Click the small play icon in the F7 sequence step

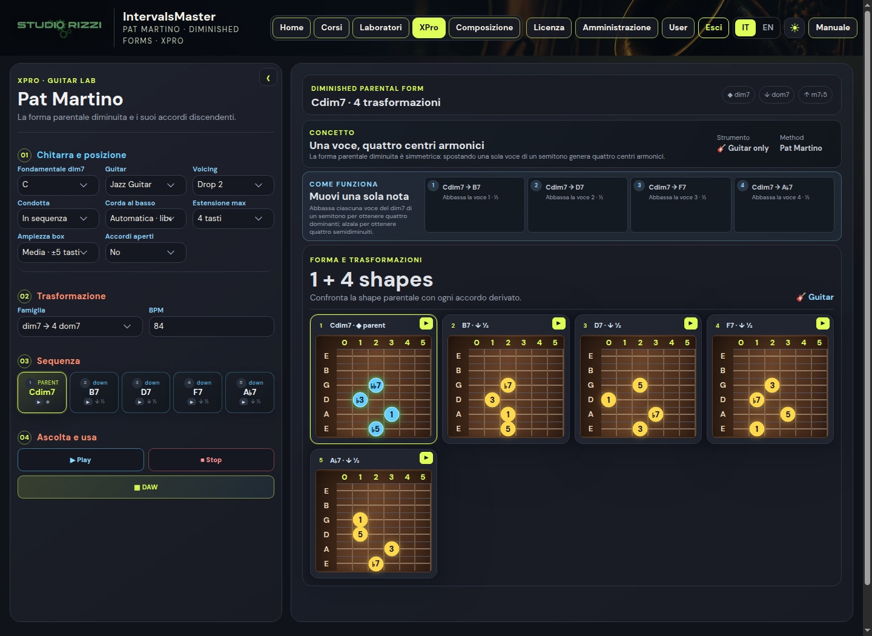coord(192,402)
